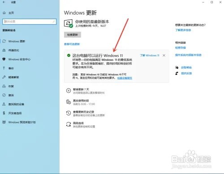
Task: Click the 当前为 8:00 - 17:00 text
Action: point(84,104)
